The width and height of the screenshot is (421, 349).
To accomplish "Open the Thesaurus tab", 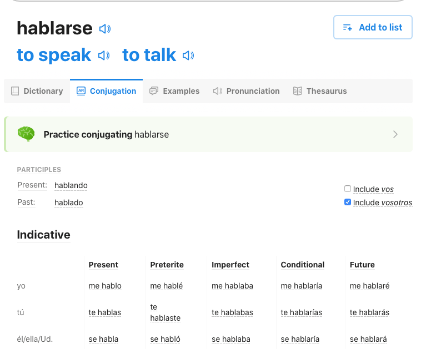I will pyautogui.click(x=326, y=91).
